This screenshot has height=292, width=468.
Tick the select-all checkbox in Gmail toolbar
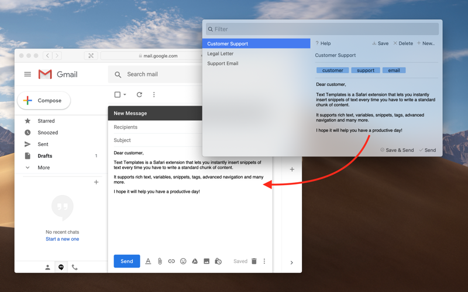[118, 95]
